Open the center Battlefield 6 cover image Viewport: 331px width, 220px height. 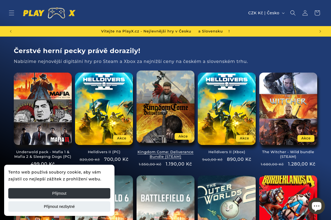[x=165, y=198]
